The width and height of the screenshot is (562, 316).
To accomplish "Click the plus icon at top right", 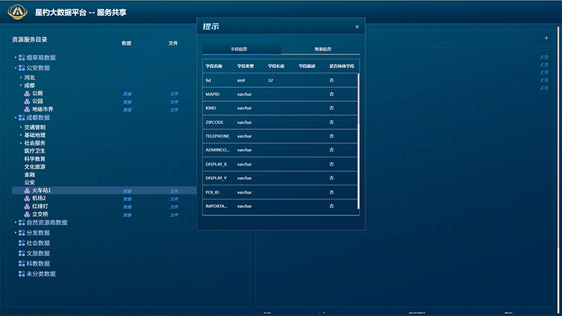I will (x=546, y=38).
